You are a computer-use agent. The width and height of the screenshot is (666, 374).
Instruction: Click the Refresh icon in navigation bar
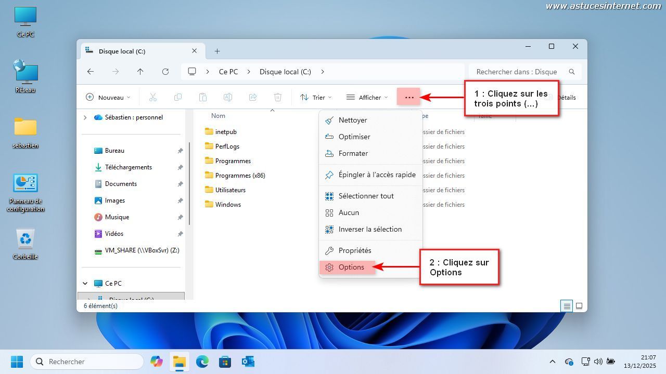pyautogui.click(x=165, y=72)
